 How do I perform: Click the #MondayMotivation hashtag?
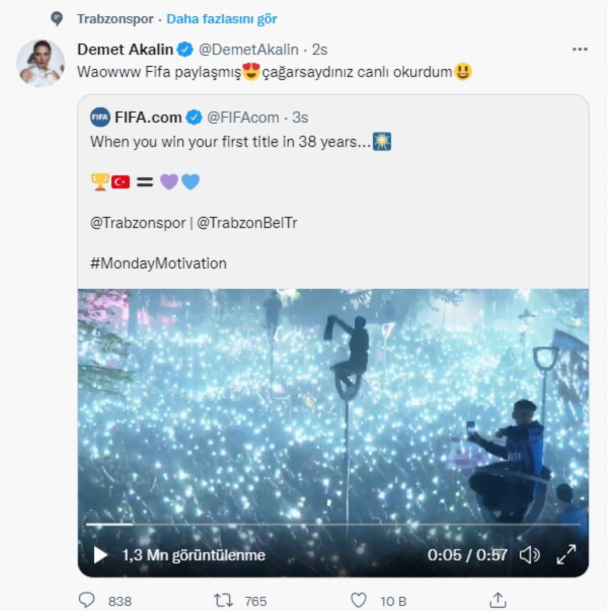[158, 263]
